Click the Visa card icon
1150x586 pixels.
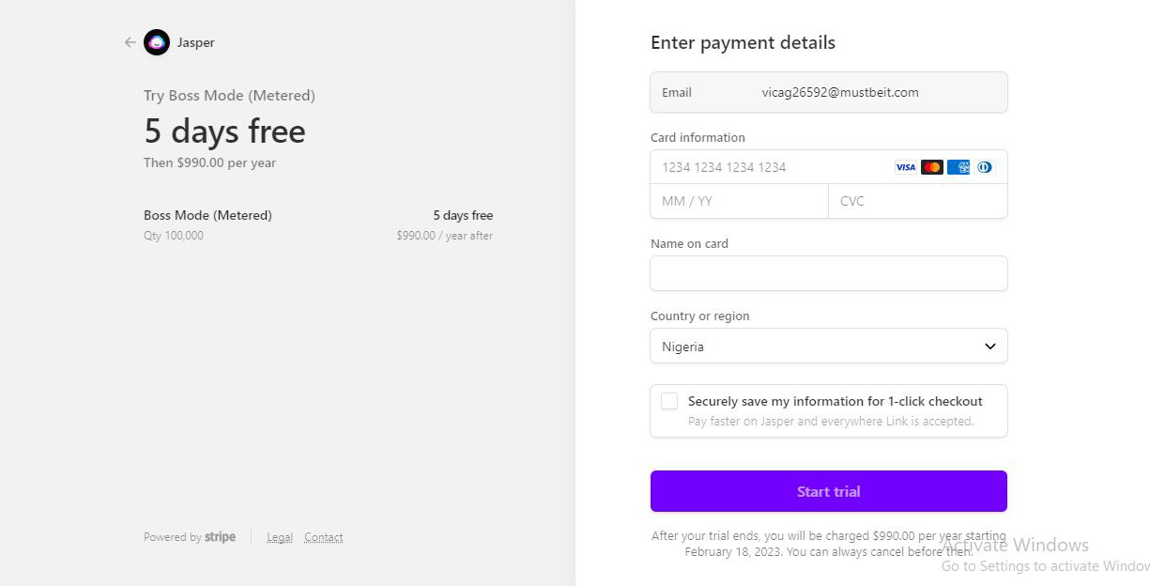click(905, 167)
